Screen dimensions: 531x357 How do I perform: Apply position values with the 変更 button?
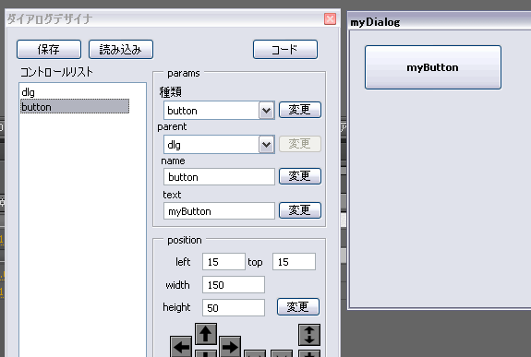298,306
